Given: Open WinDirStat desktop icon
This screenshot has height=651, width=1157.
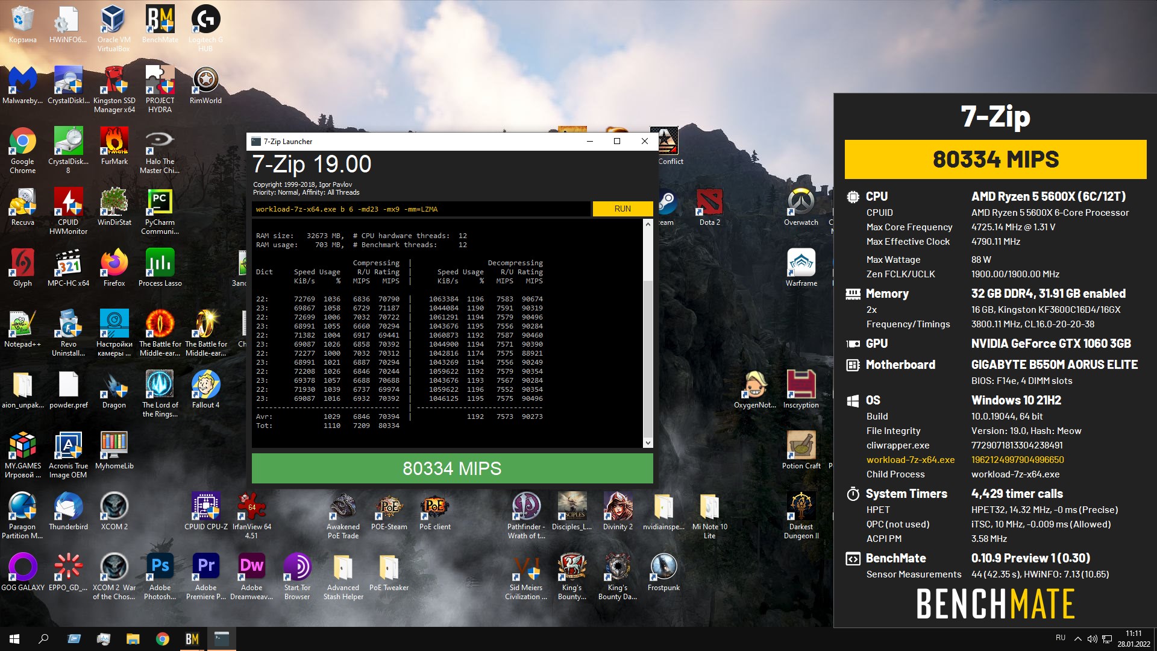Looking at the screenshot, I should coord(114,207).
